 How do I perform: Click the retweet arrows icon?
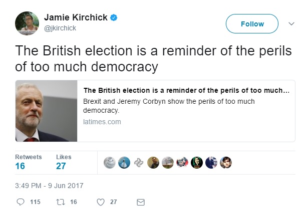tap(61, 202)
